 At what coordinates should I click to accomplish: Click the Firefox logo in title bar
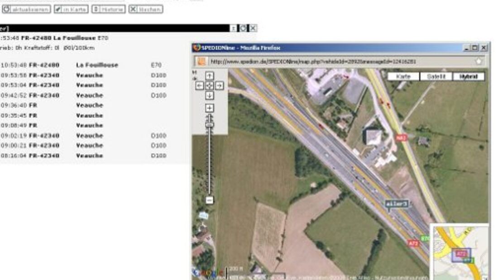click(197, 47)
